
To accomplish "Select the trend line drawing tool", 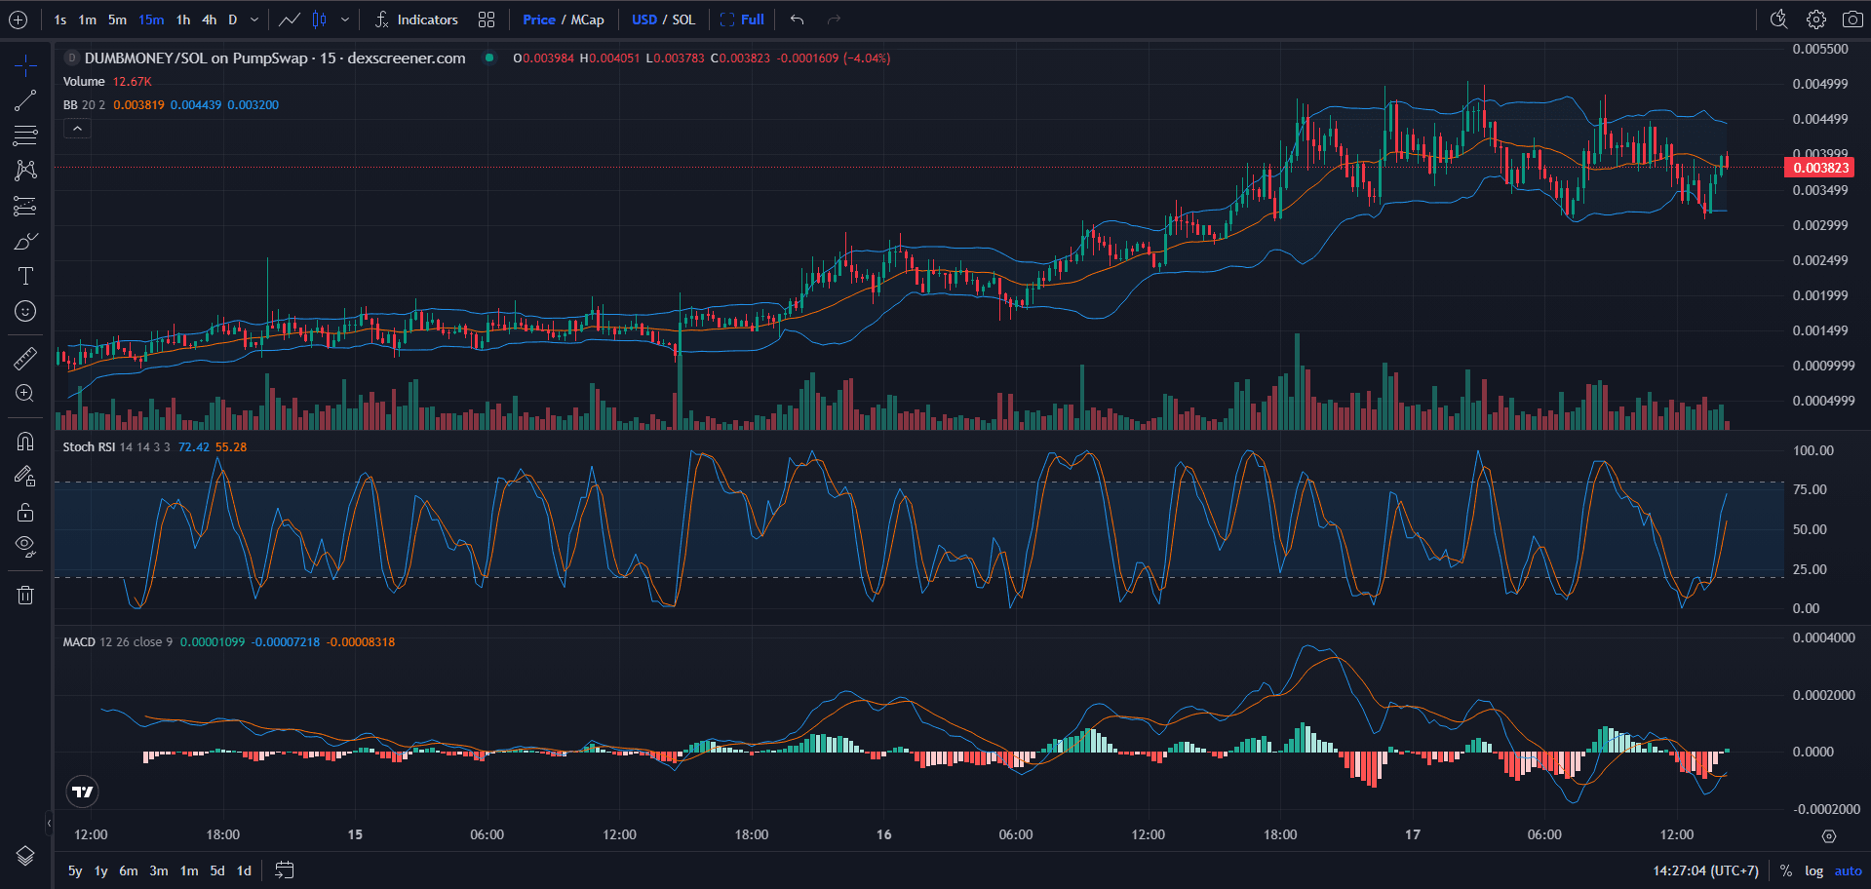I will [24, 100].
